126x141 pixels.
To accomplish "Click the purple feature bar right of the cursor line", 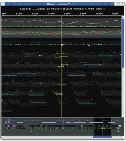I will [x=68, y=43].
